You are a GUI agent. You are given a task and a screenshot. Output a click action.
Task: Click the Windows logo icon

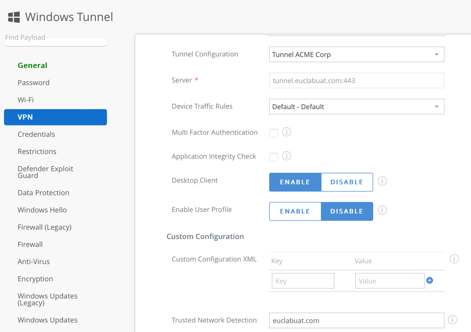coord(14,17)
